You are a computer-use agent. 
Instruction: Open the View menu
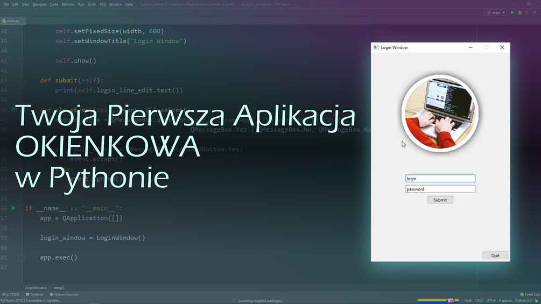(25, 4)
